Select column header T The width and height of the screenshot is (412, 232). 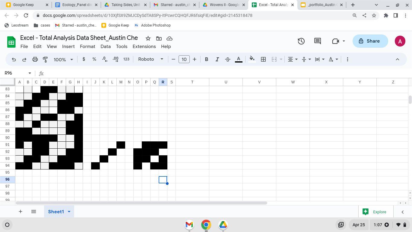point(192,82)
